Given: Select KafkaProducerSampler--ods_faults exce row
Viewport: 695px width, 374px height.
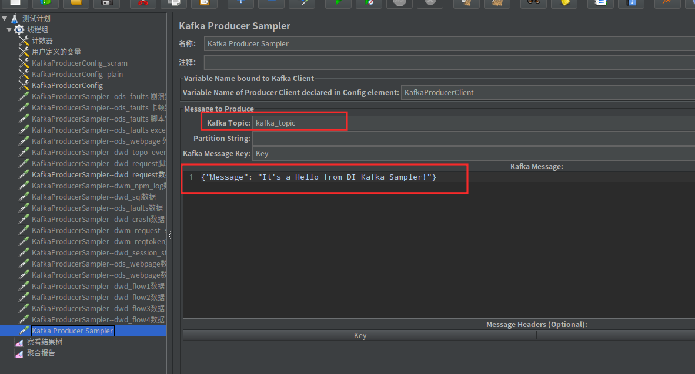Looking at the screenshot, I should pos(98,130).
